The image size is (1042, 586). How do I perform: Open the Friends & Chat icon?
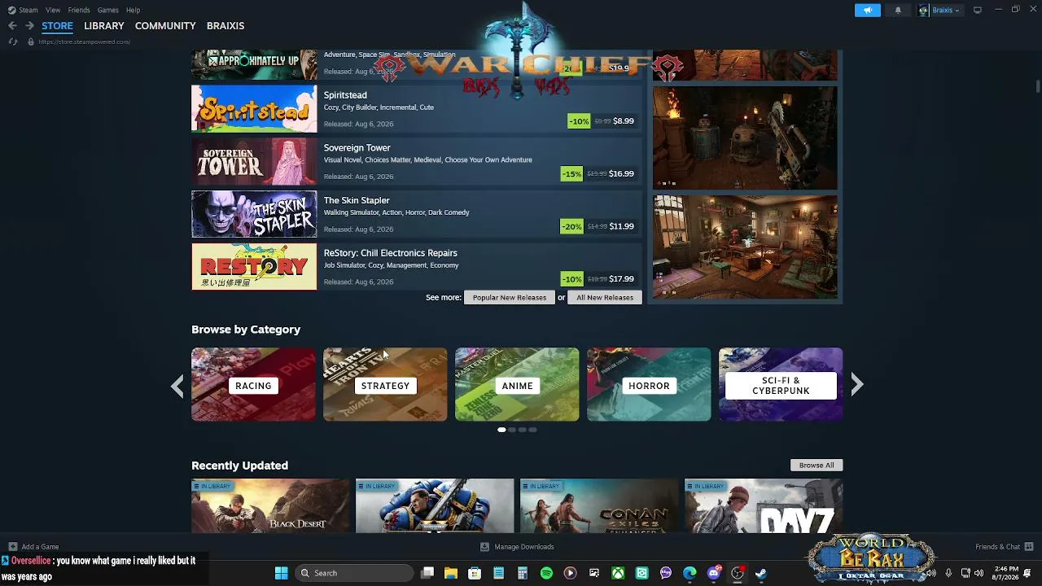[1029, 547]
